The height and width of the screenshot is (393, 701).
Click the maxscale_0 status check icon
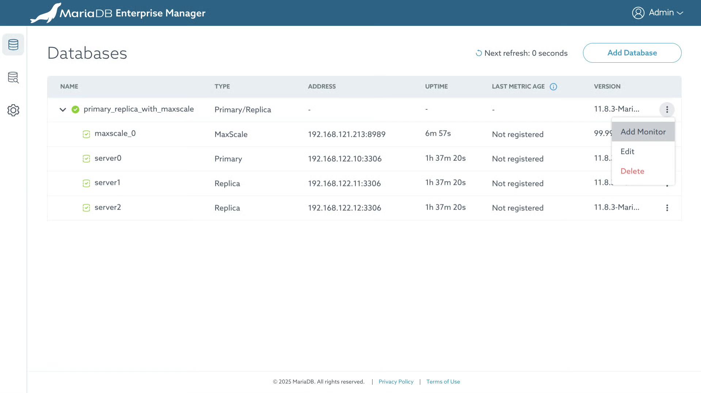[x=86, y=134]
